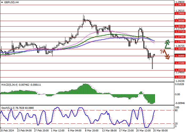
Task: Click the long-wick candle near 1.25000
Action: tap(152, 63)
